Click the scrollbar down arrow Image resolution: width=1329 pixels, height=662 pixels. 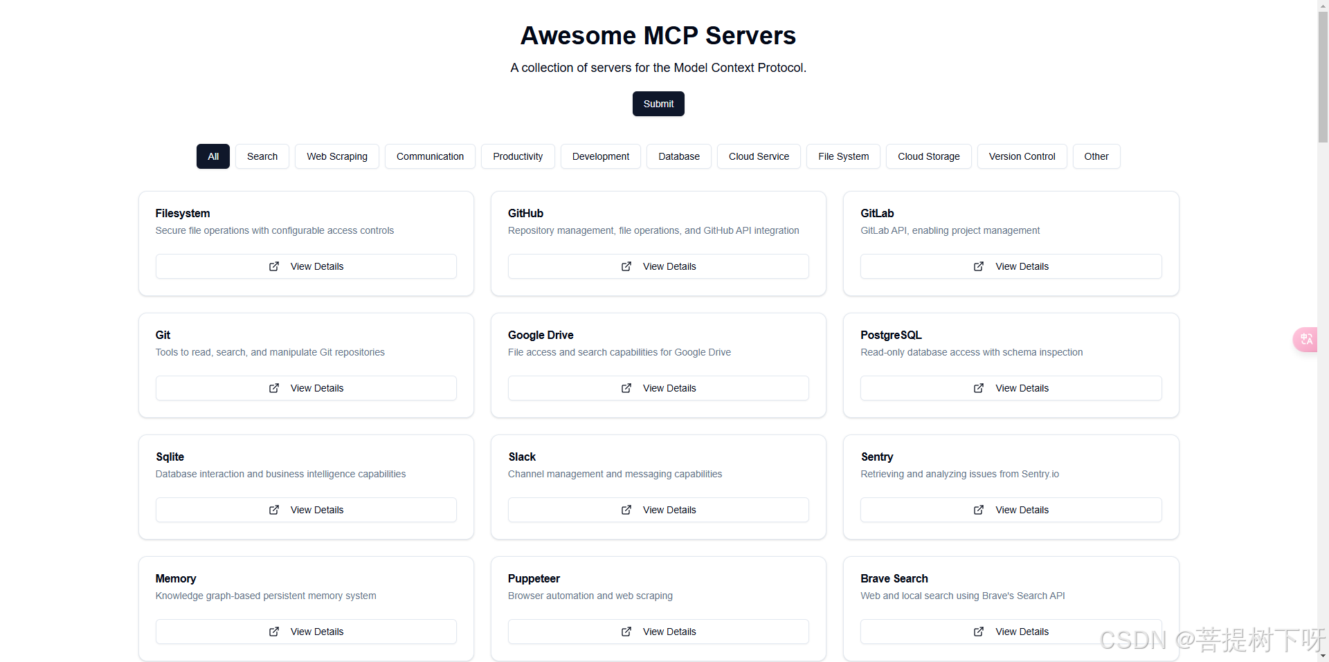point(1323,656)
